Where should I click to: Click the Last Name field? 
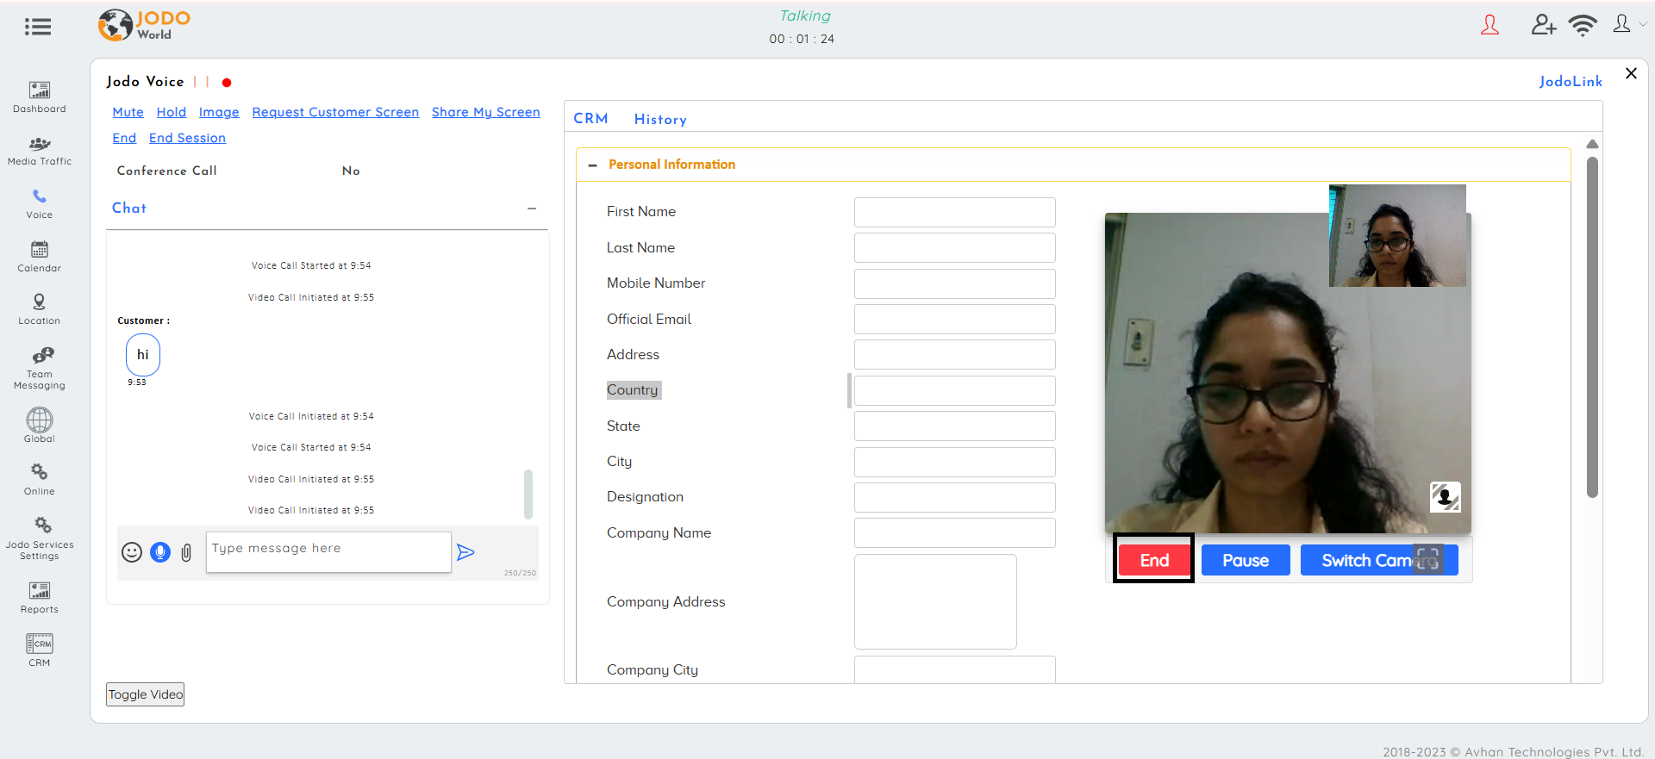tap(955, 248)
